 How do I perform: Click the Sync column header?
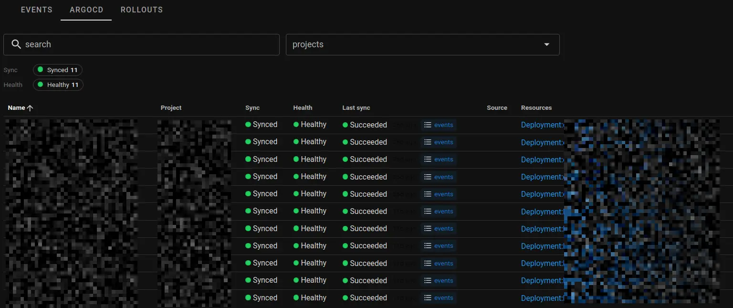(252, 108)
